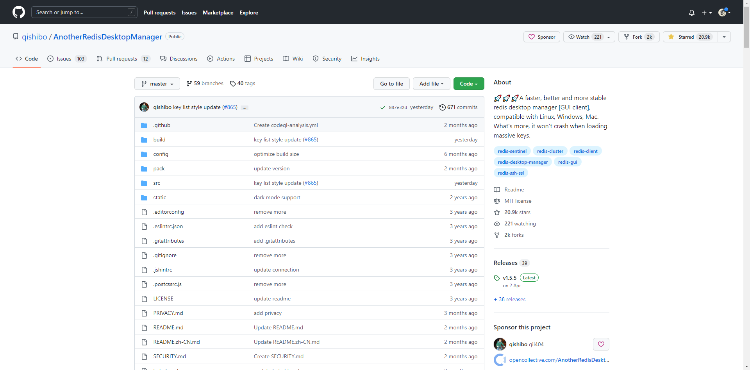
Task: Open the green Code dropdown
Action: pyautogui.click(x=468, y=84)
